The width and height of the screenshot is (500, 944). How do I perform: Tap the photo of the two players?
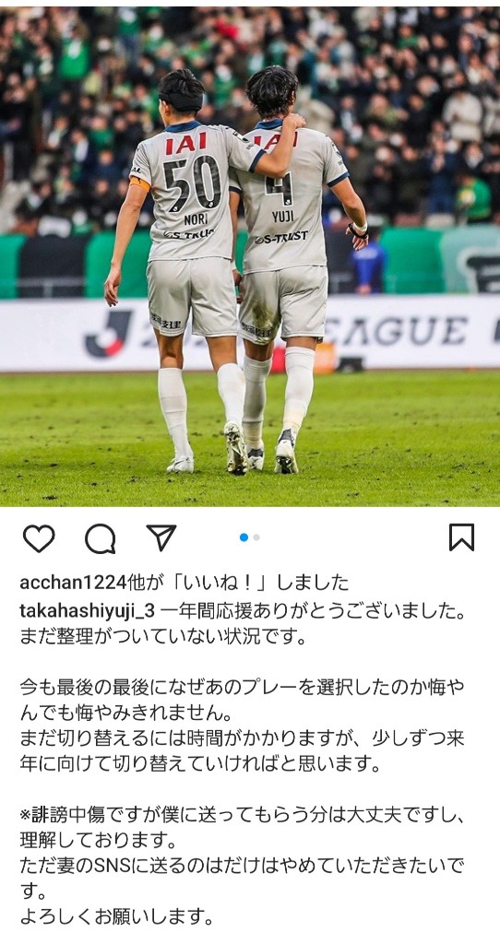point(250,256)
